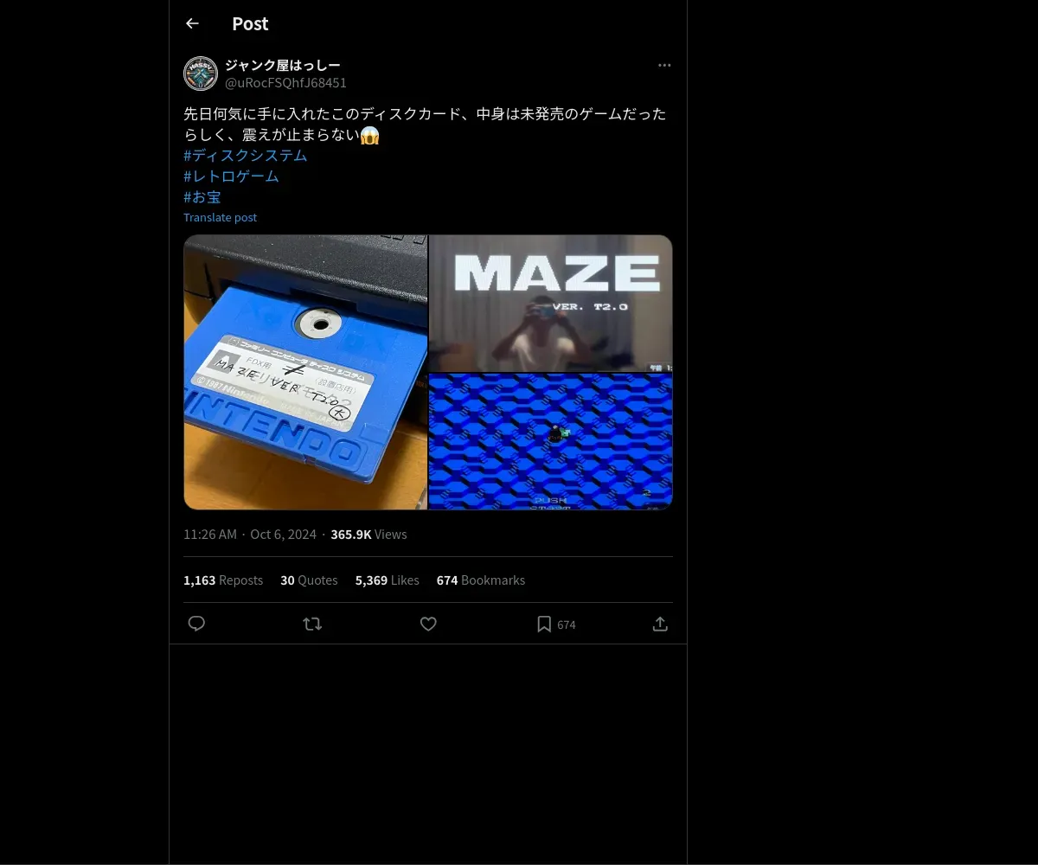Click the Translate post link
Viewport: 1038px width, 865px height.
(220, 218)
